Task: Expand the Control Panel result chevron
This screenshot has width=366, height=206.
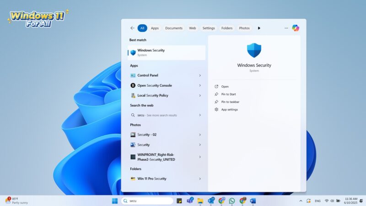Action: (x=200, y=75)
